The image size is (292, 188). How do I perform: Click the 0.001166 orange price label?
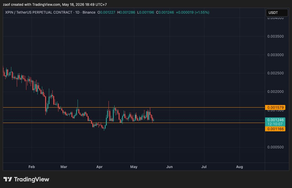coord(275,129)
